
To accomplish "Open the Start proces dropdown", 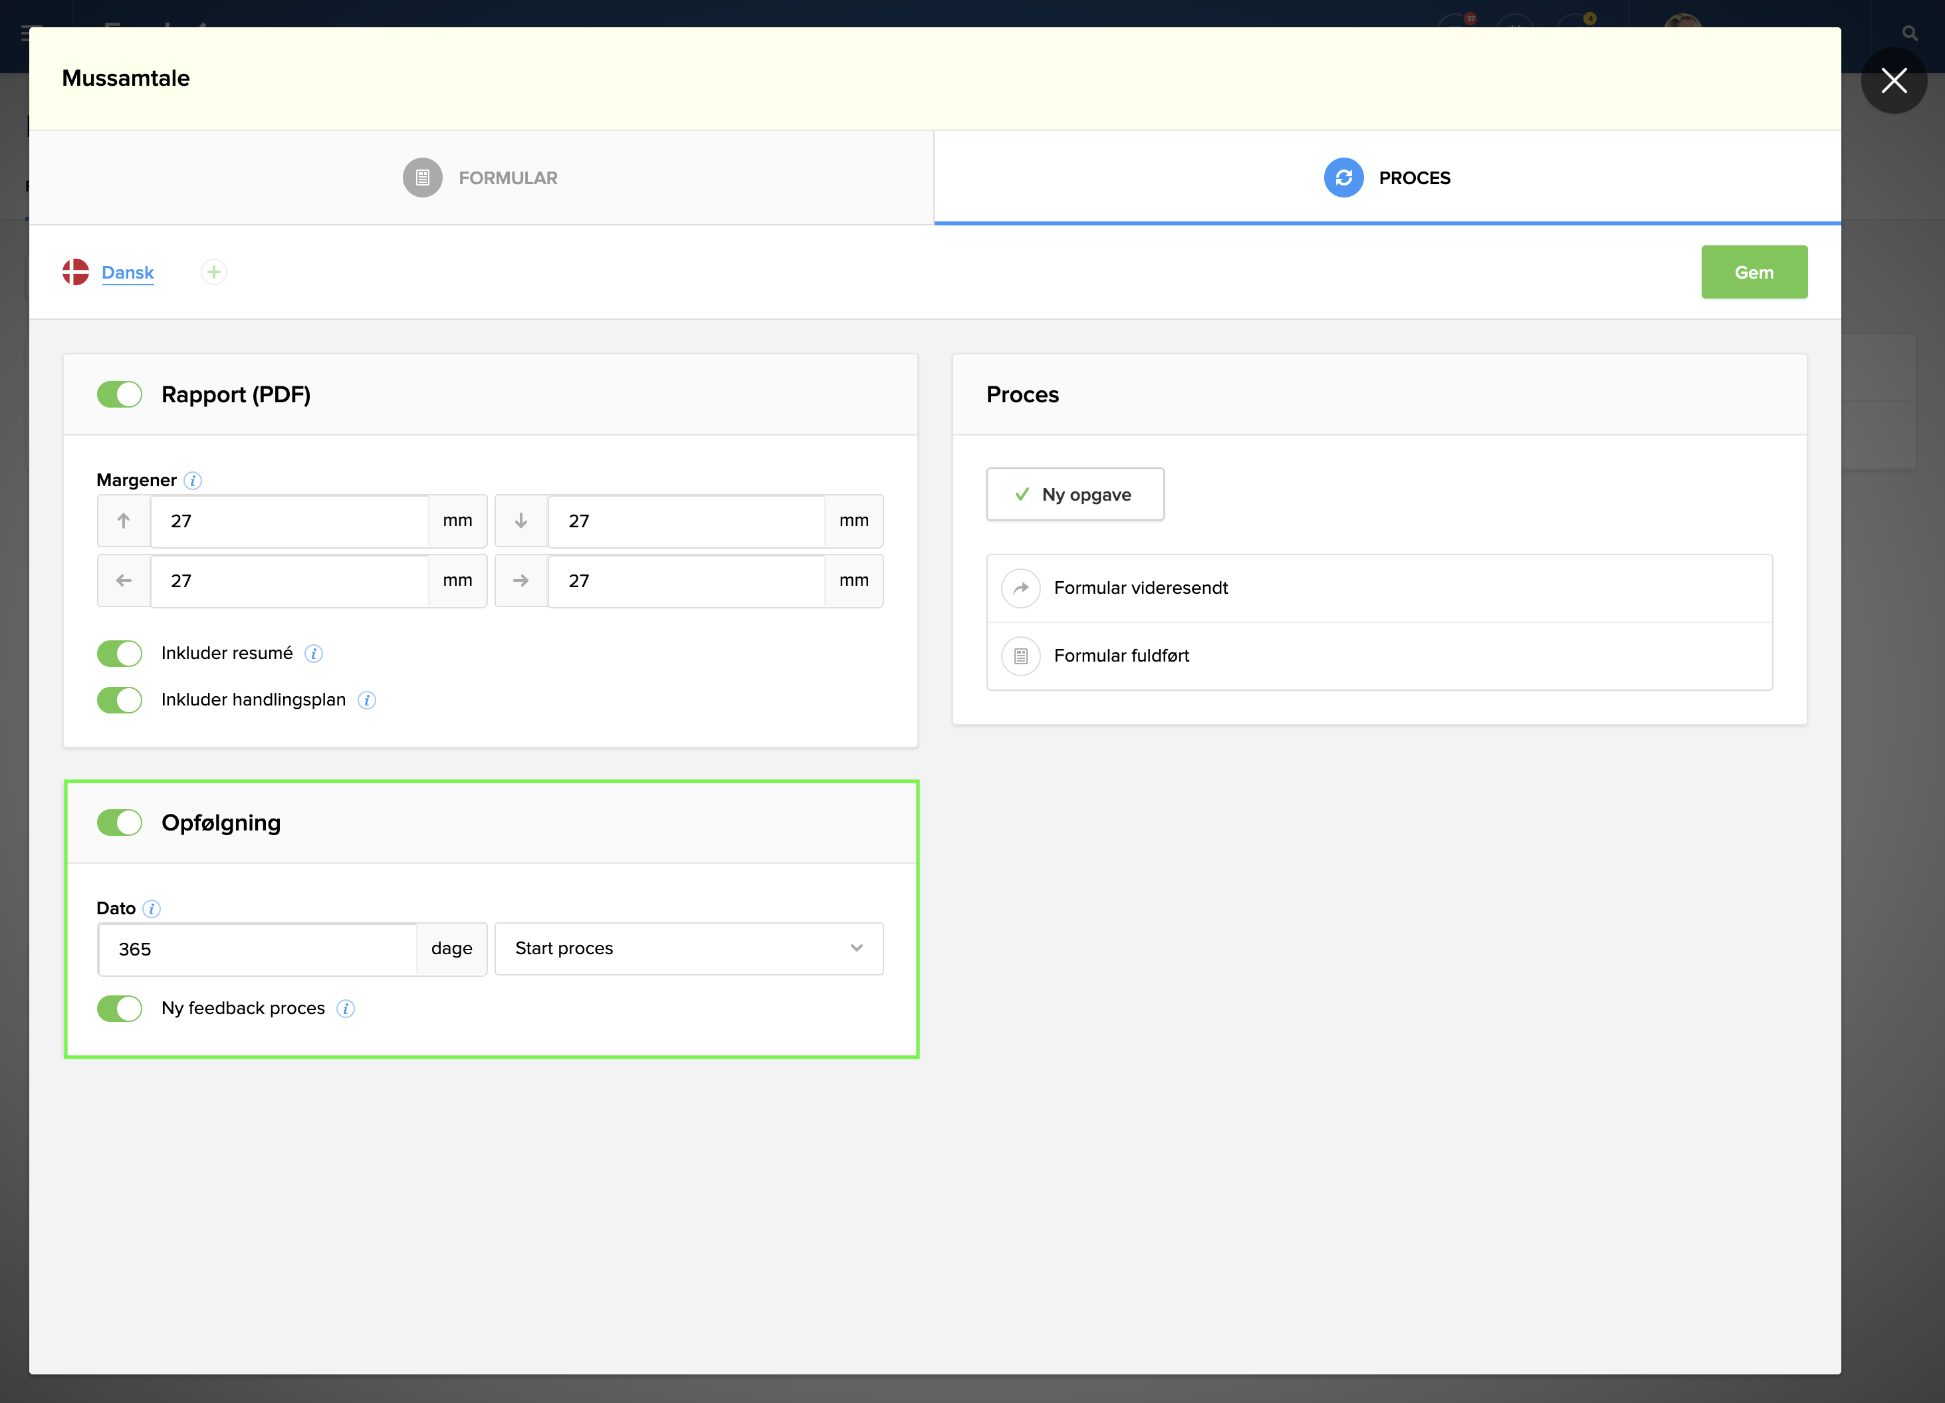I will click(689, 948).
